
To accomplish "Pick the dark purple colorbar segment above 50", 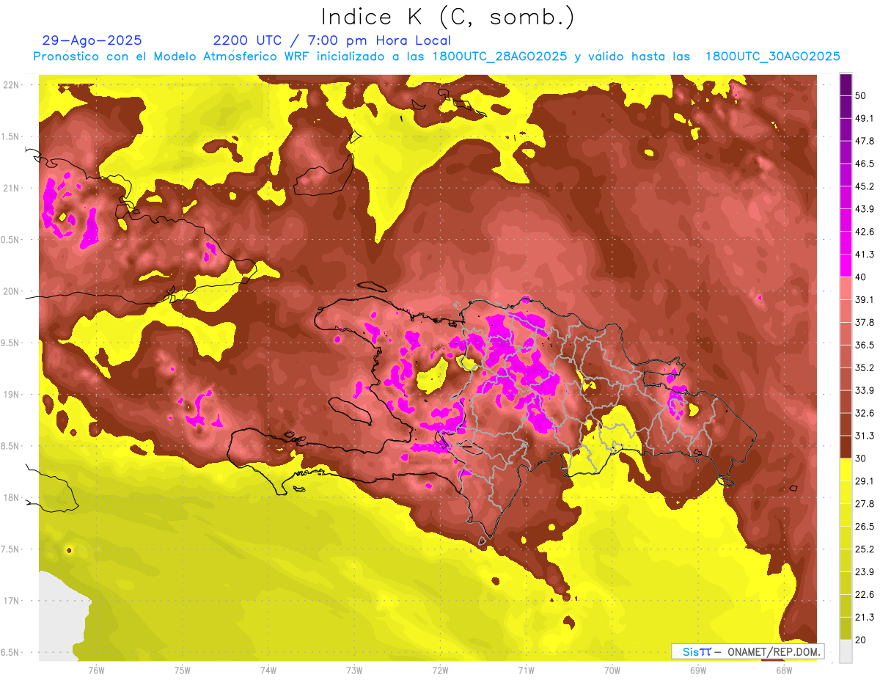I will coord(846,84).
